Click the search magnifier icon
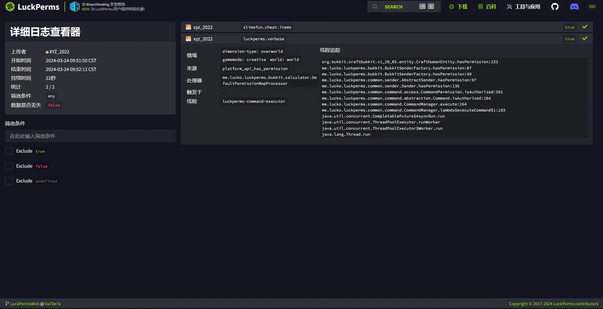The width and height of the screenshot is (603, 309). pos(375,7)
